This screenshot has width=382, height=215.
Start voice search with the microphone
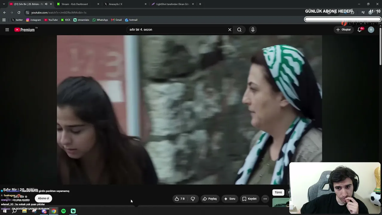253,30
